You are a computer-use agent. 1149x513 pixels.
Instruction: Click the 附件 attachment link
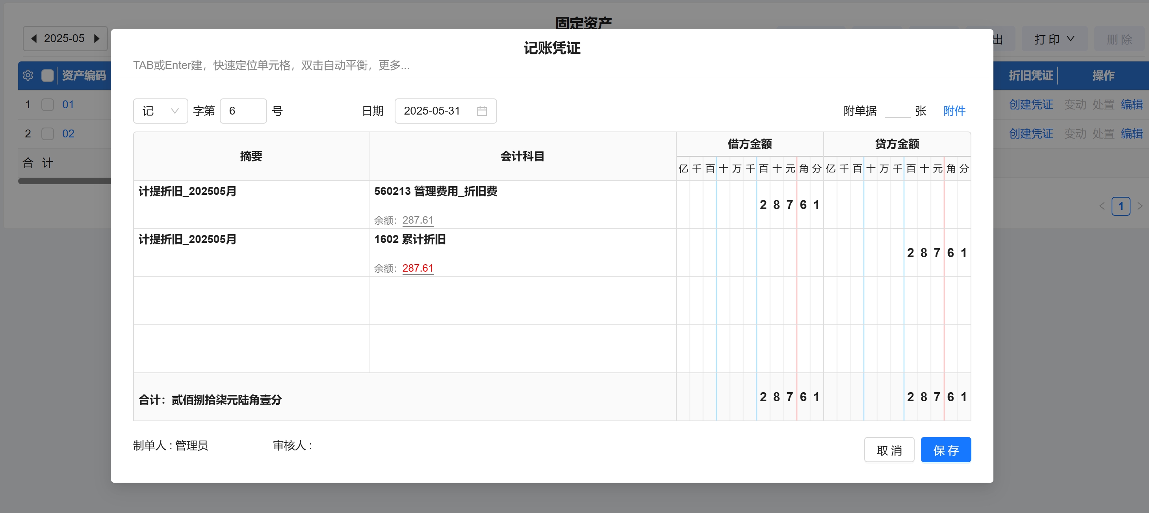coord(954,111)
